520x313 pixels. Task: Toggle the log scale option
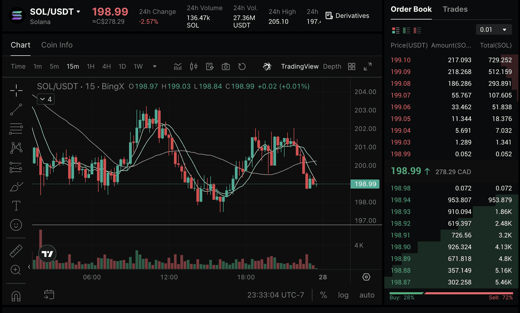click(x=343, y=295)
